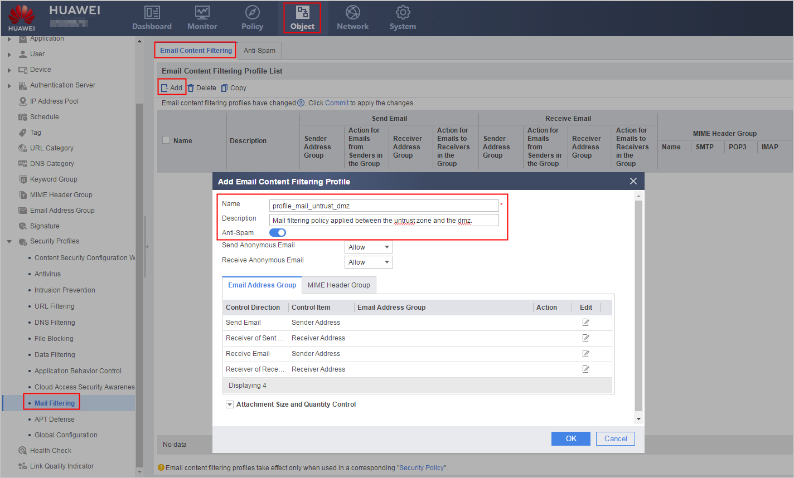Open the Dashboard icon in top navigation

tap(152, 12)
